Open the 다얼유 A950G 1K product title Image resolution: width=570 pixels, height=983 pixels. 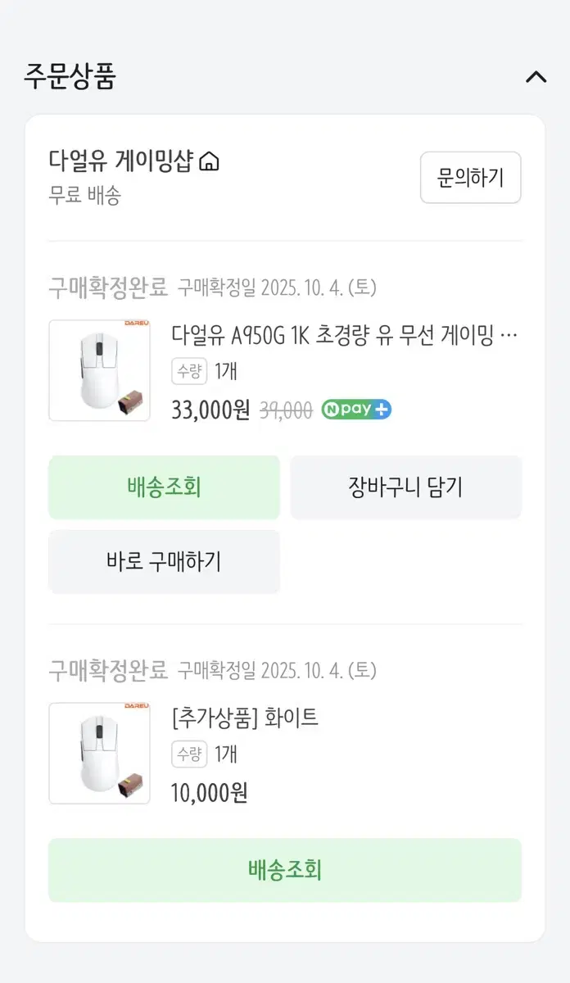pos(344,335)
